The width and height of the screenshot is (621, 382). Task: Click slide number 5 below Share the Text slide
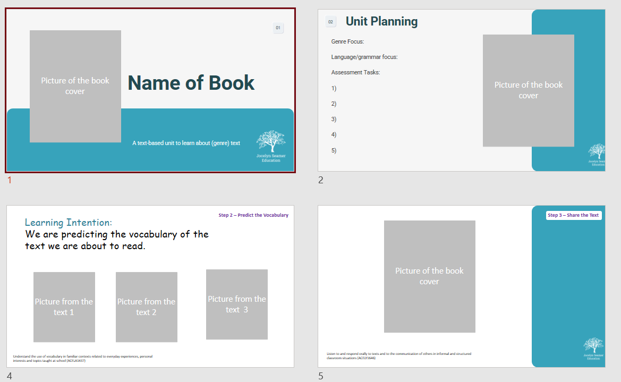321,376
